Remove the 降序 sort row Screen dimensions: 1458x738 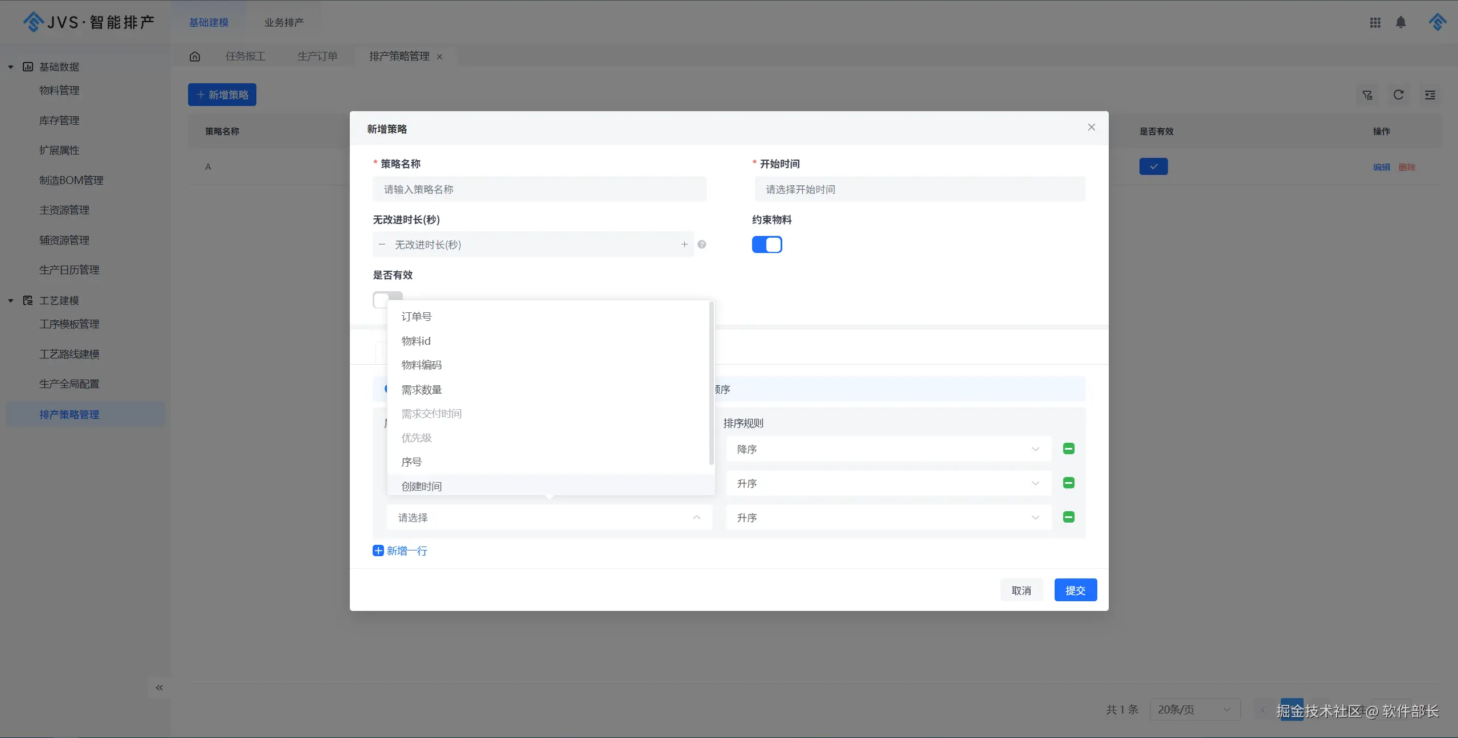point(1068,449)
